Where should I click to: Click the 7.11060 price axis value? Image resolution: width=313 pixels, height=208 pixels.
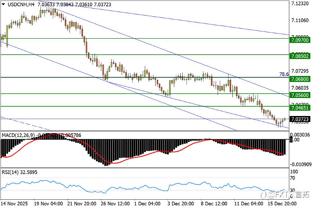coord(300,20)
